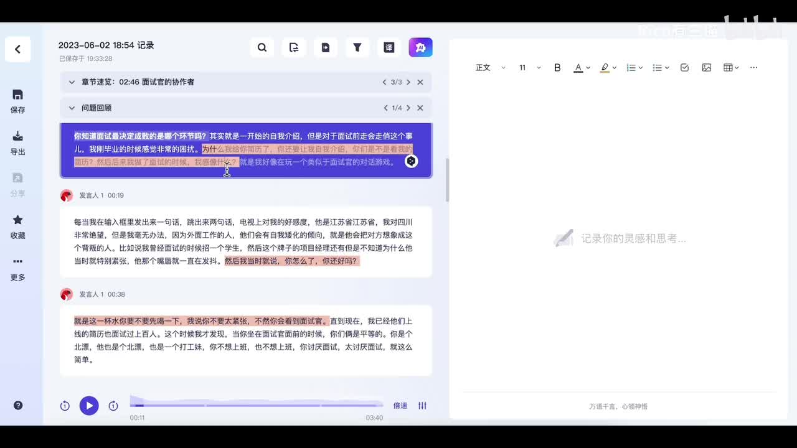This screenshot has height=448, width=797.
Task: Insert a checkbox to-do item
Action: 684,68
